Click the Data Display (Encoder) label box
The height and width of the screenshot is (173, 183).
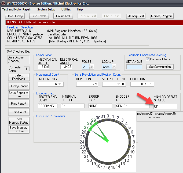19,60
